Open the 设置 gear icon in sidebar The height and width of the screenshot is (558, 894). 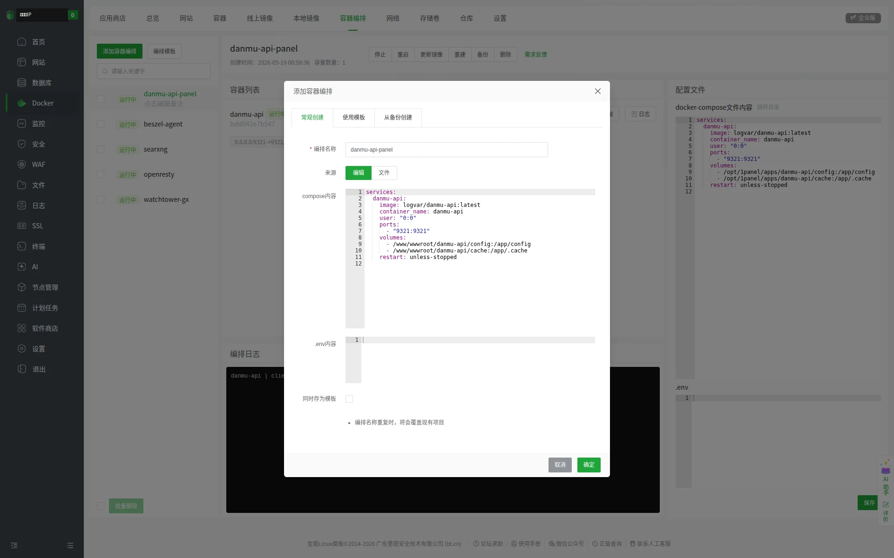point(21,349)
